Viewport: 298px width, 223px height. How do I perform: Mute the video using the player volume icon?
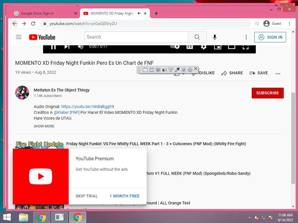81,47
